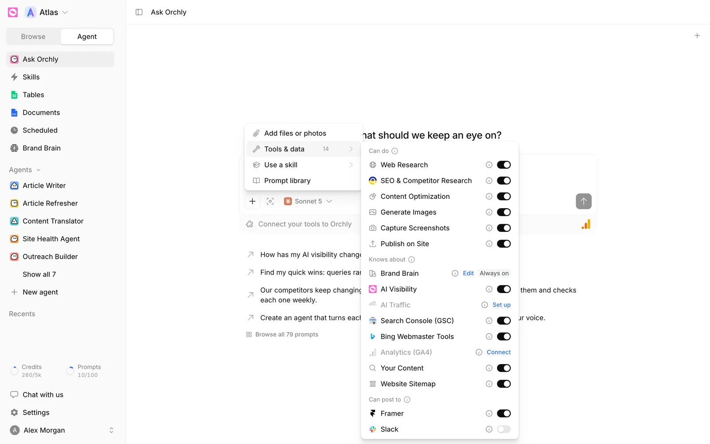Click Show all 7 agents

pos(39,274)
